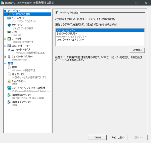Screen dimensions: 151x143
Task: Click the ハードウェアの追加 header icon in right pane
Action: tap(57, 12)
